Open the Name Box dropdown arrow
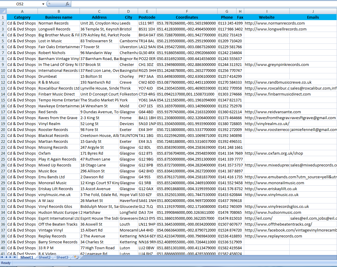The image size is (337, 267). (43, 4)
